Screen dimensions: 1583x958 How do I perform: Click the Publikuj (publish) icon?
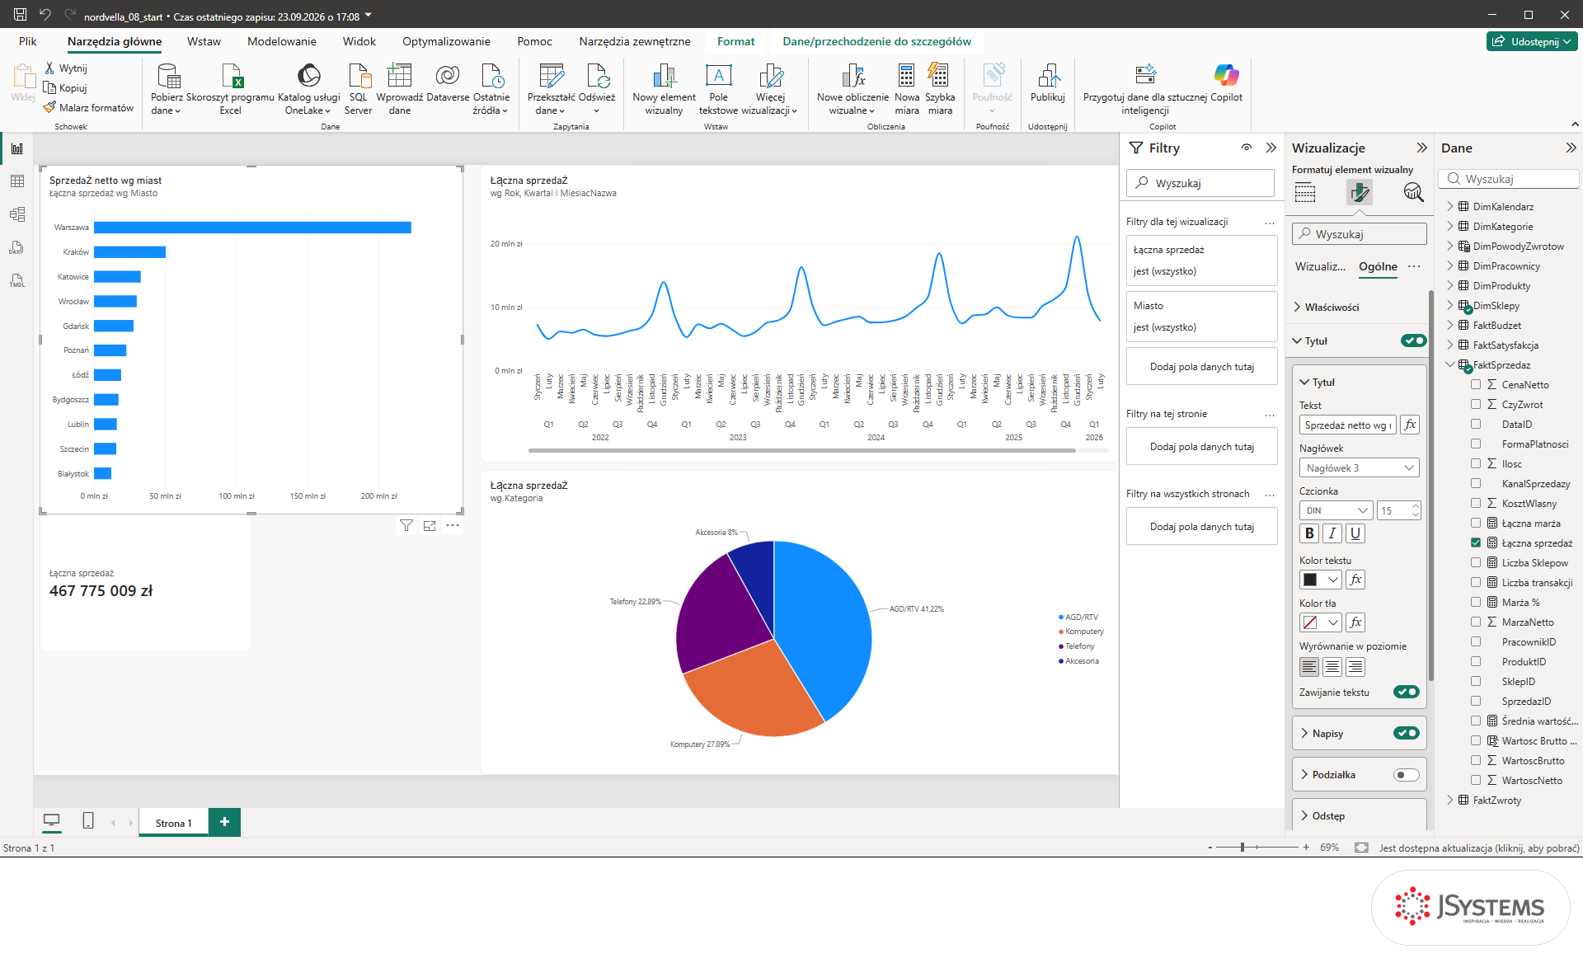(x=1048, y=76)
